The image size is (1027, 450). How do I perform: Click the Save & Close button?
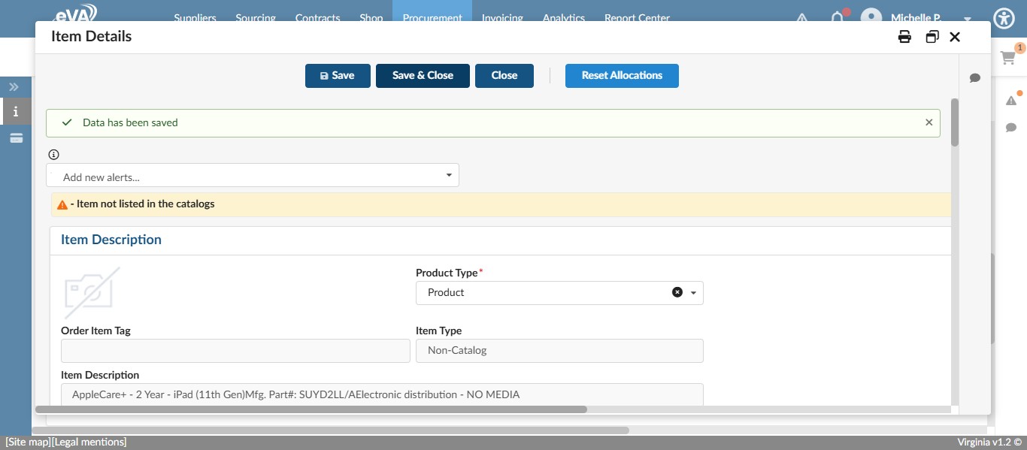click(x=423, y=76)
